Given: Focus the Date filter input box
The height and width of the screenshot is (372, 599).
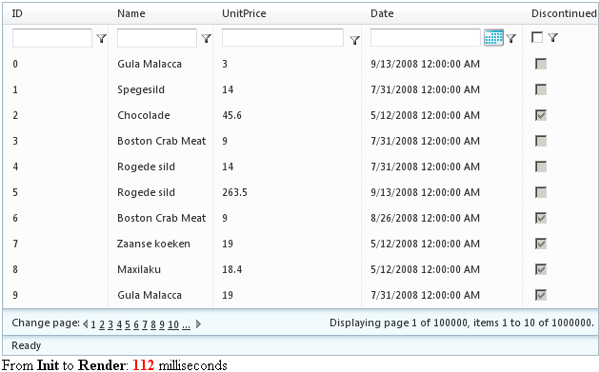Looking at the screenshot, I should (x=425, y=37).
